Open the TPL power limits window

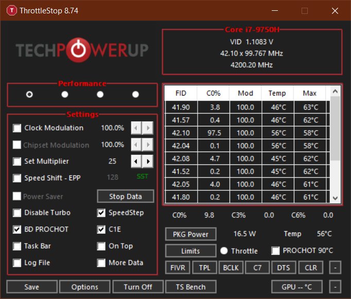pyautogui.click(x=205, y=268)
